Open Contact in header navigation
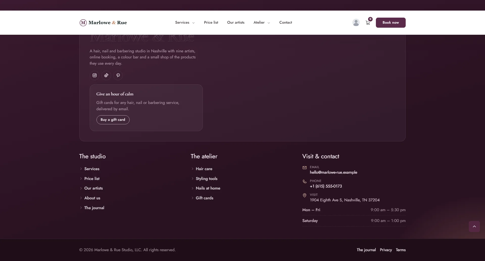The height and width of the screenshot is (261, 485). [285, 22]
